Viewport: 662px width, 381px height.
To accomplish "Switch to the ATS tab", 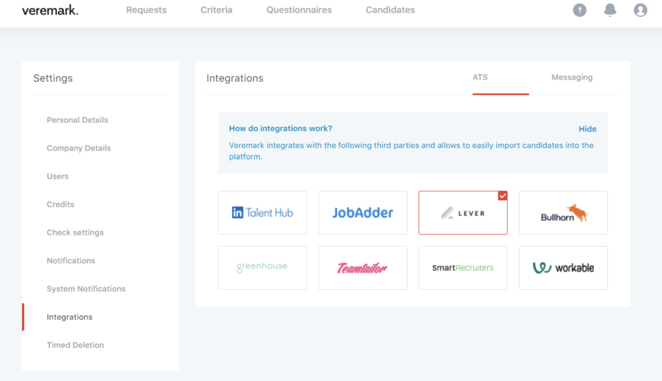I will point(480,77).
